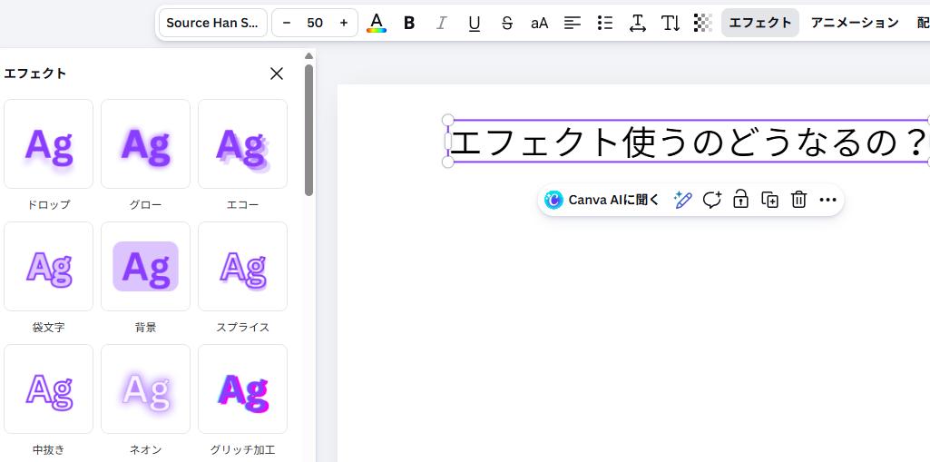Change text case with aA button
The height and width of the screenshot is (462, 930).
tap(539, 23)
